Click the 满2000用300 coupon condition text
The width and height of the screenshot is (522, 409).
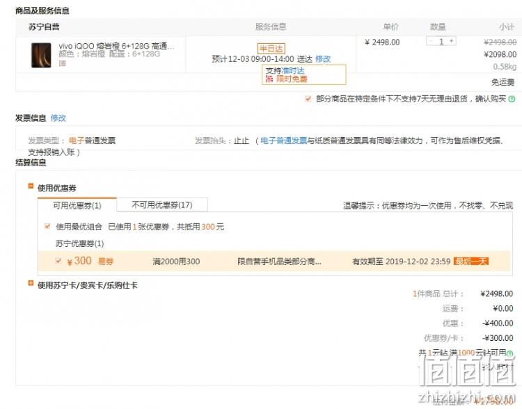click(x=176, y=262)
